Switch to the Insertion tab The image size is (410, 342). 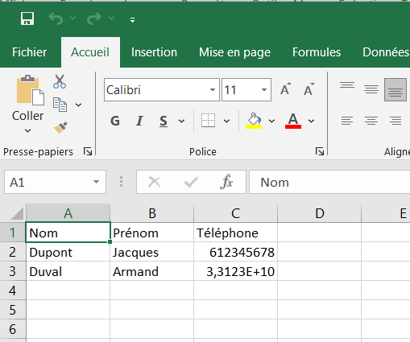tap(154, 52)
